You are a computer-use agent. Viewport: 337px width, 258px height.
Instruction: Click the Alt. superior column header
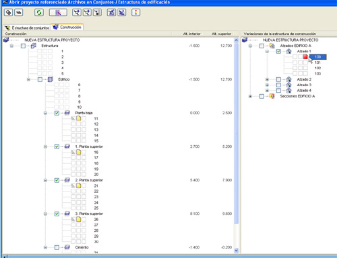coord(221,34)
